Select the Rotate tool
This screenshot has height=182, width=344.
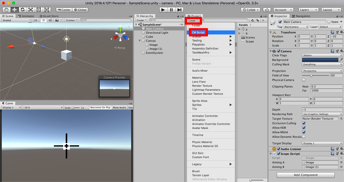pos(23,10)
